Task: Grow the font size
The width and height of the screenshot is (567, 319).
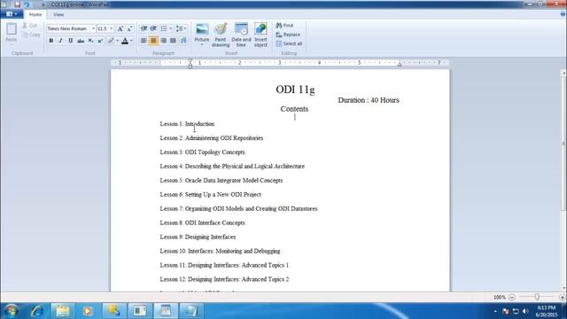Action: point(120,28)
